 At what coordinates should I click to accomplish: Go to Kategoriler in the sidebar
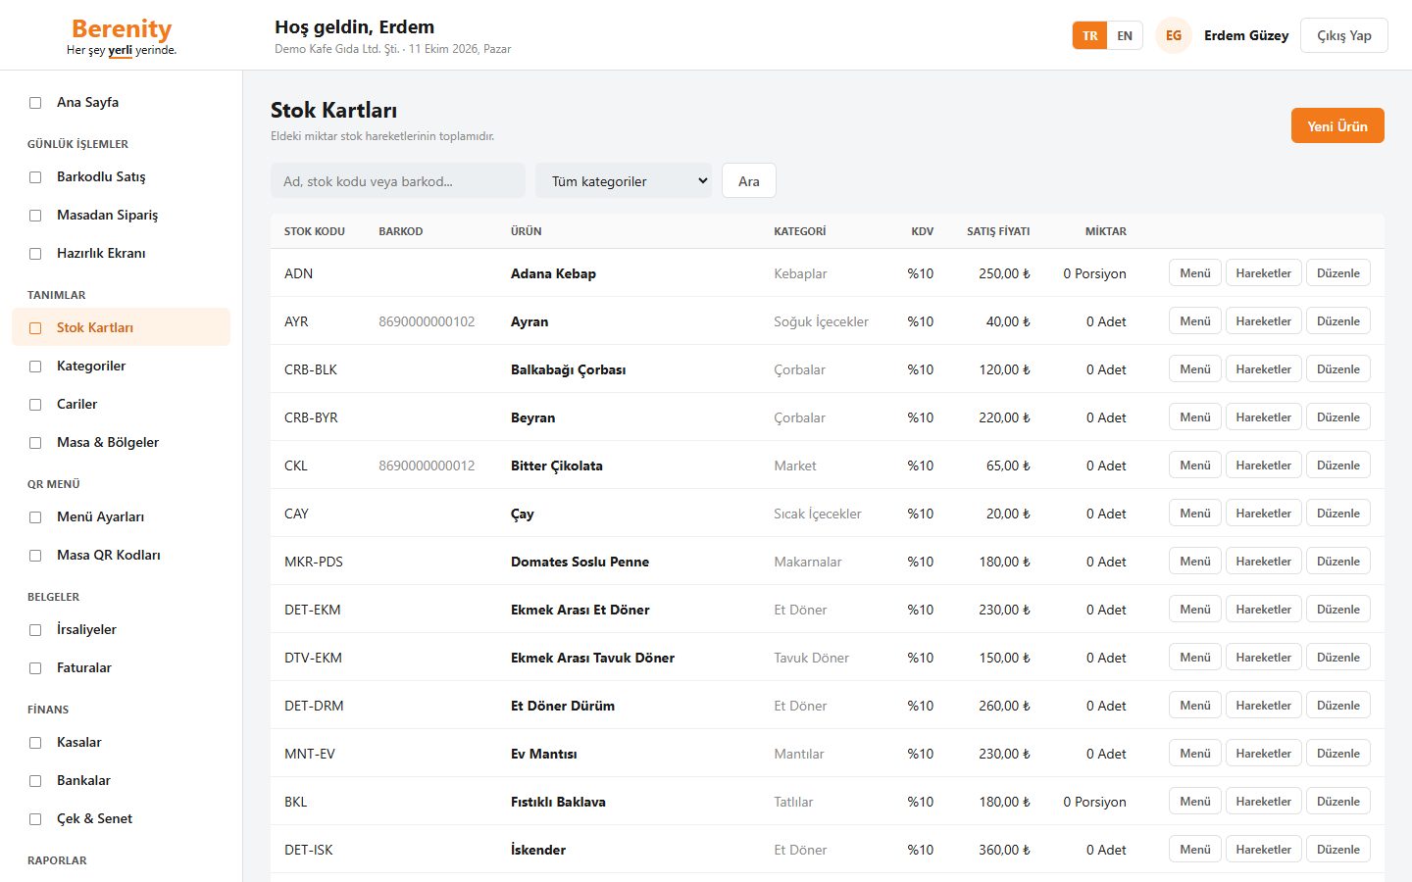tap(122, 366)
